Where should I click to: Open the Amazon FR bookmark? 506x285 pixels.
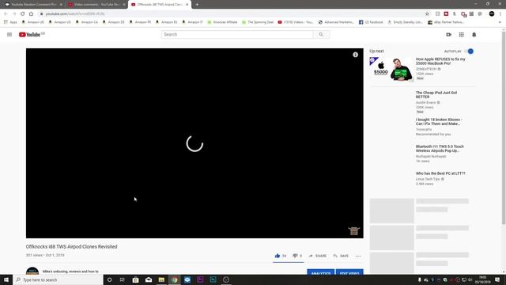click(x=140, y=22)
